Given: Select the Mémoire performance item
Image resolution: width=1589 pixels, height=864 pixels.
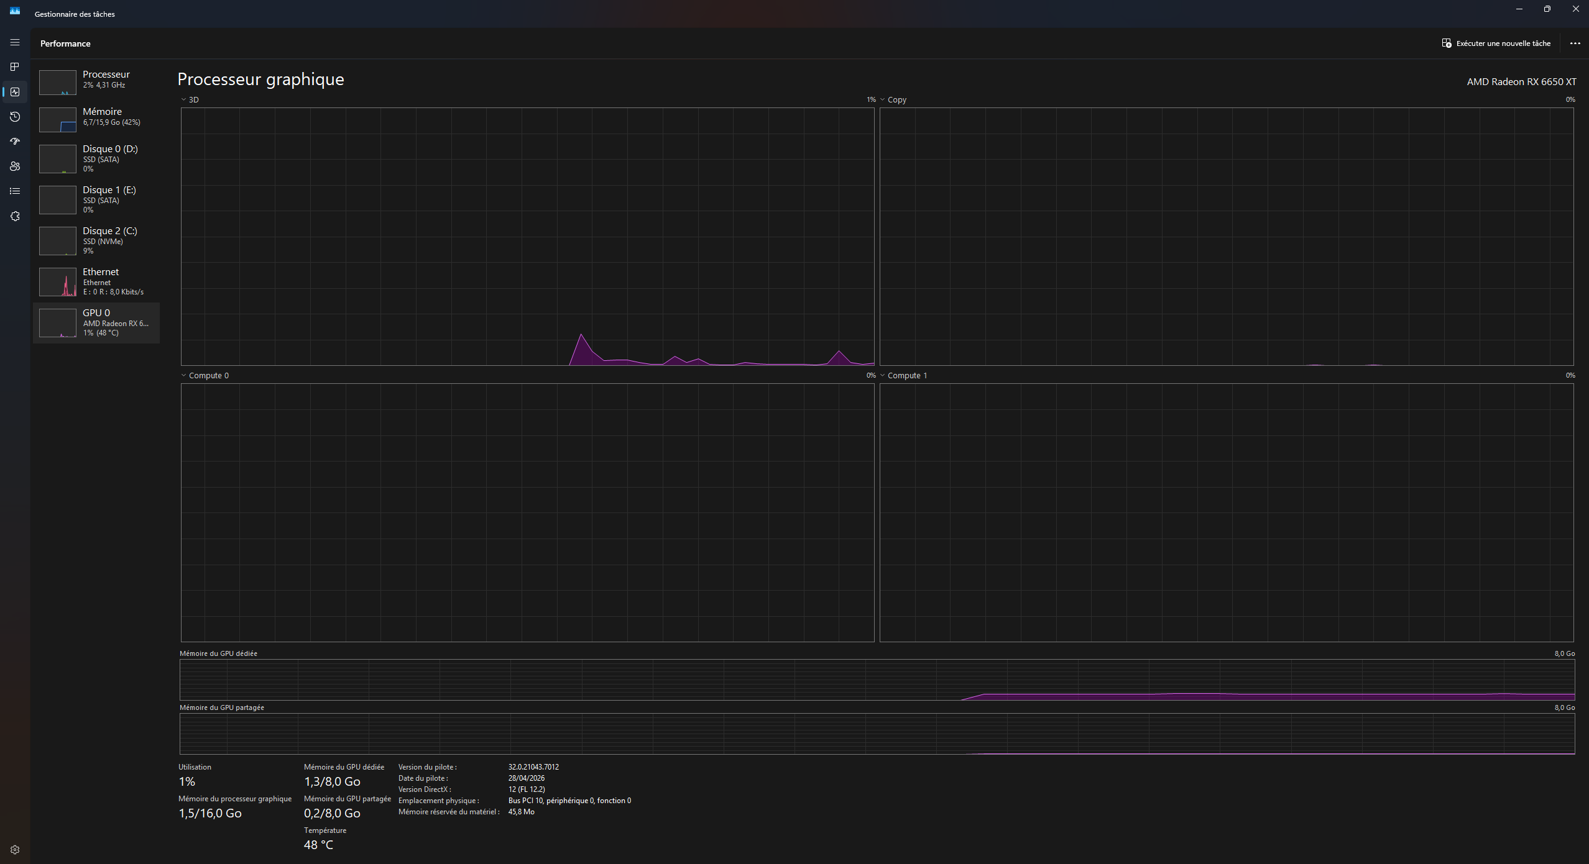Looking at the screenshot, I should point(96,119).
